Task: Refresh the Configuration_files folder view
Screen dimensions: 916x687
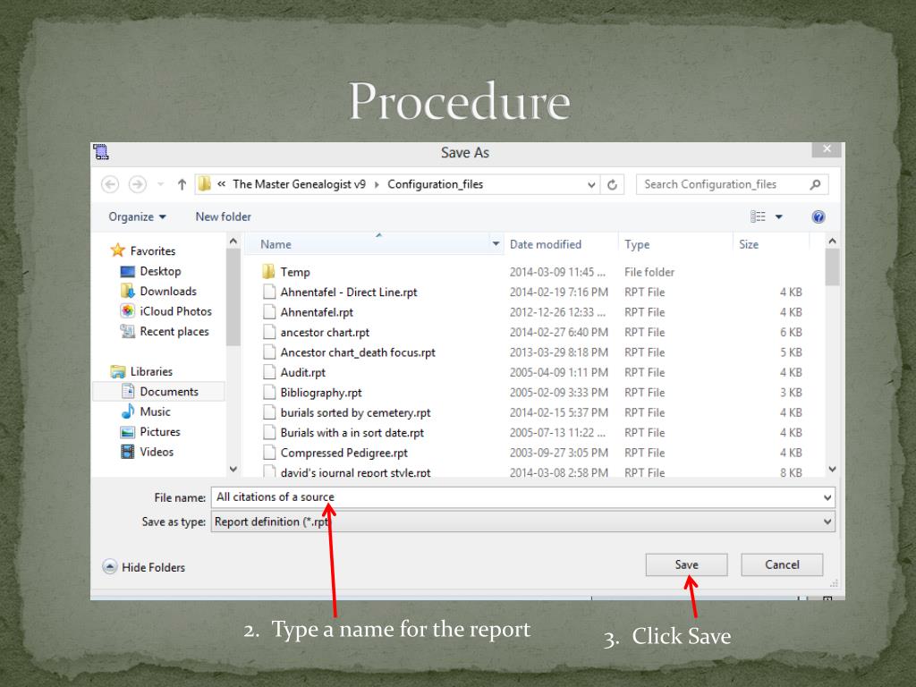Action: [612, 184]
